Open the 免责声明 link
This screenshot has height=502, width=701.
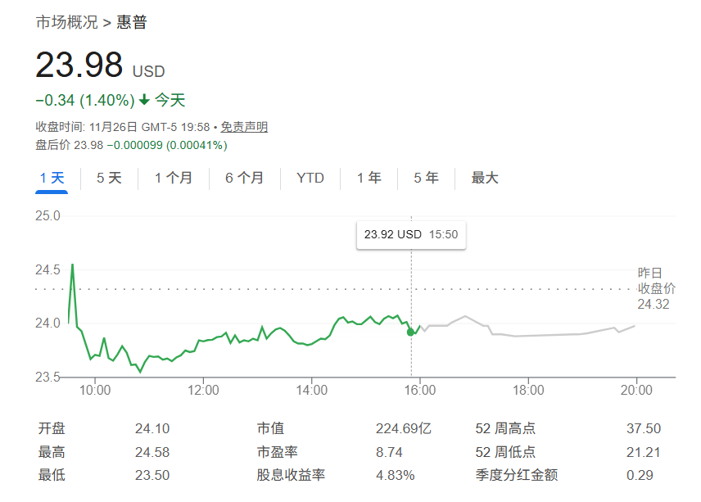click(244, 127)
